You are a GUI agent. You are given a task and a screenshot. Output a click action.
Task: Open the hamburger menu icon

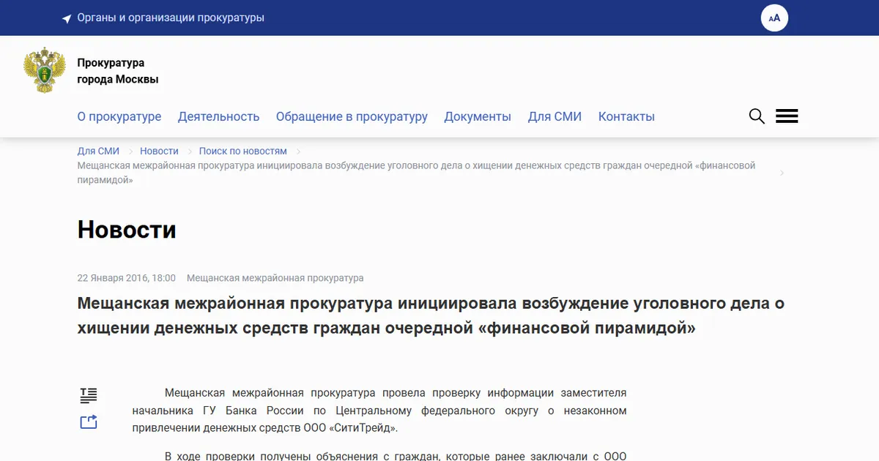pos(787,116)
